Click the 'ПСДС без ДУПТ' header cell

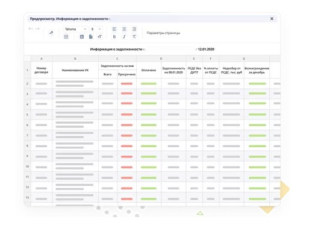point(194,70)
